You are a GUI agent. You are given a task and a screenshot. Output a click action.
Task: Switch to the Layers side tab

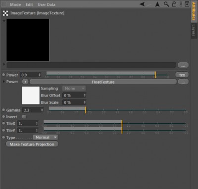194,30
